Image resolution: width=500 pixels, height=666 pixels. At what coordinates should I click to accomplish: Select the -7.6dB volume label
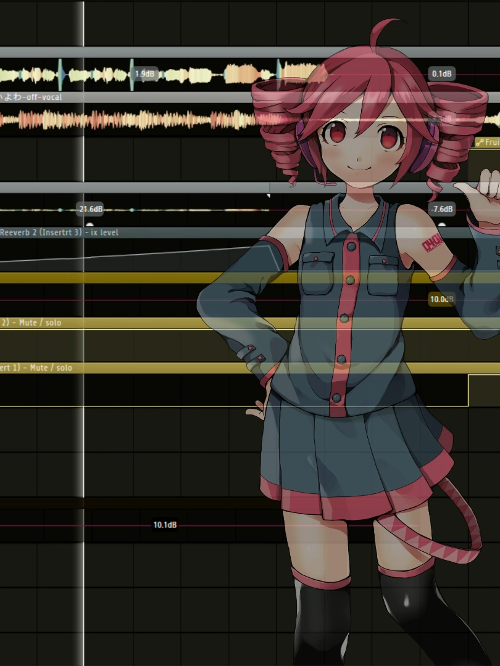tap(441, 209)
